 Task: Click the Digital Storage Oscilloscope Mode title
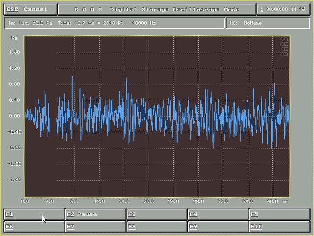(157, 9)
